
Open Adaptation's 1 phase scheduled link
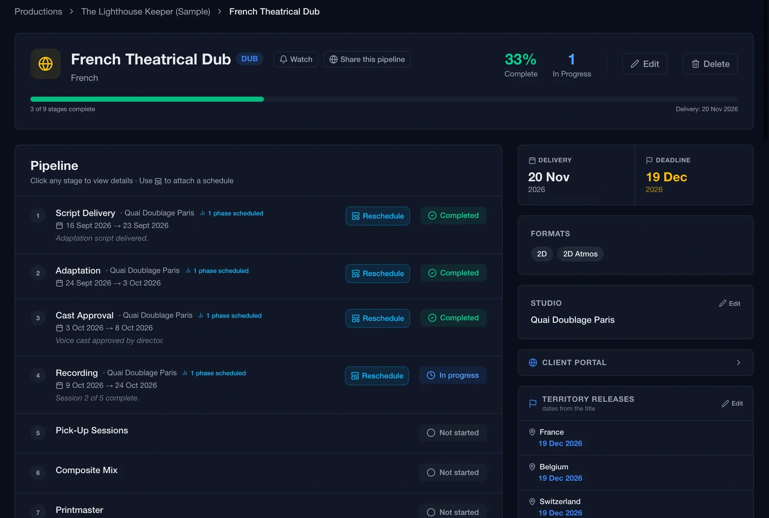217,271
